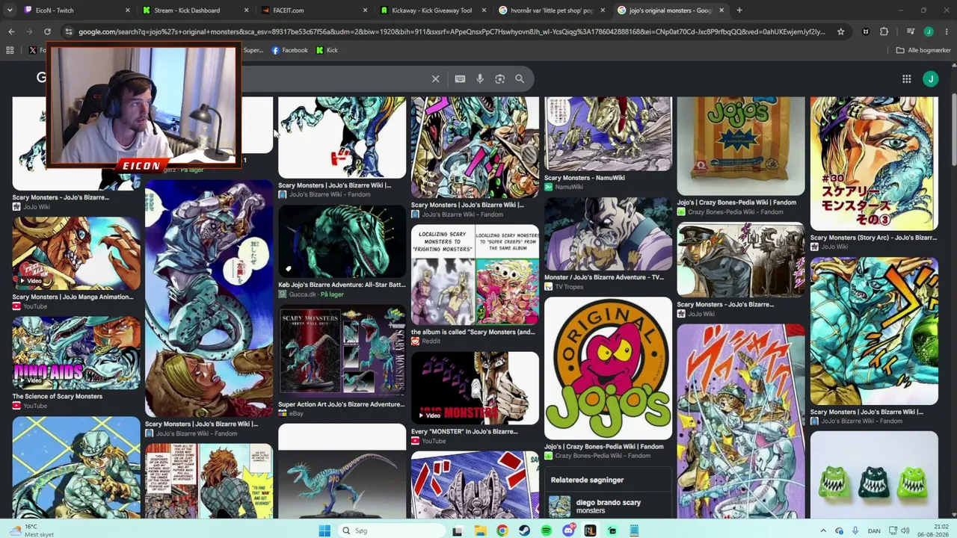957x538 pixels.
Task: Bookmark this page with the star icon
Action: coord(840,31)
